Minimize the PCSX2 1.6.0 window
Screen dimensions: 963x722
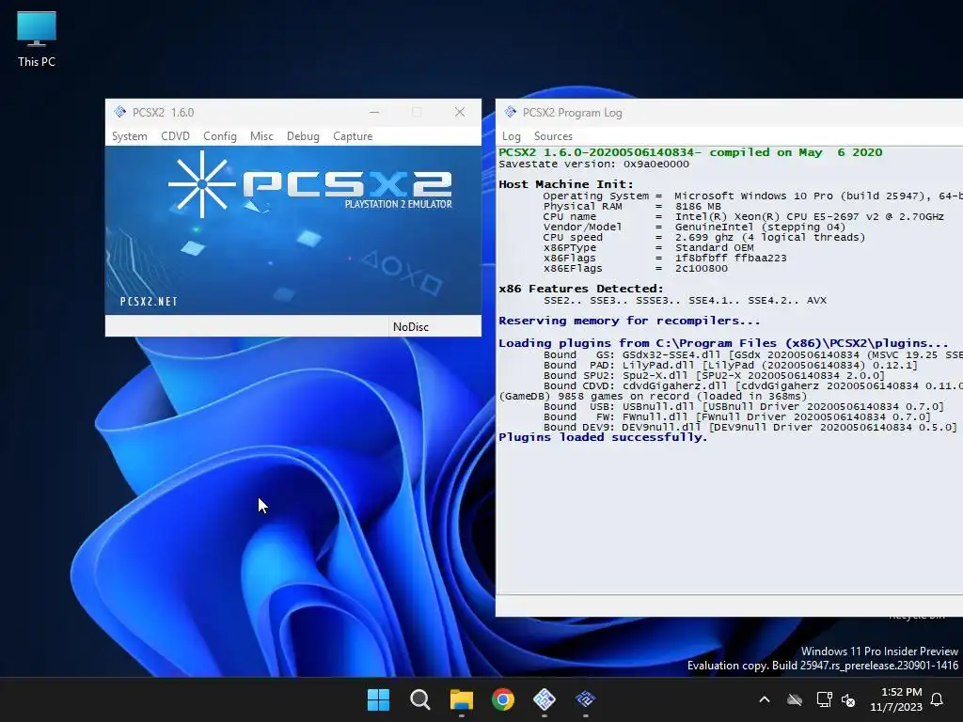374,113
